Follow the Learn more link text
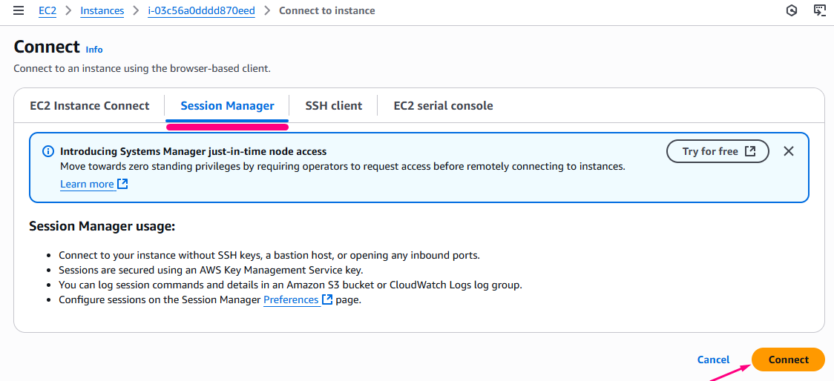The height and width of the screenshot is (381, 834). point(87,184)
